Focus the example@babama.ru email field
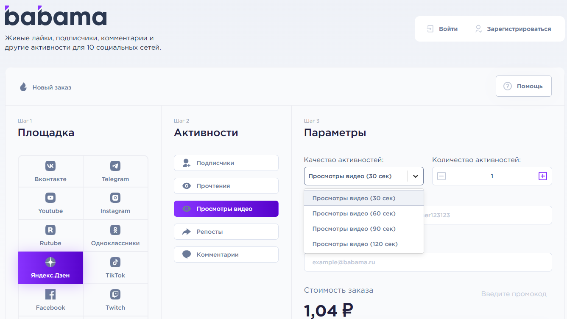 (x=428, y=262)
